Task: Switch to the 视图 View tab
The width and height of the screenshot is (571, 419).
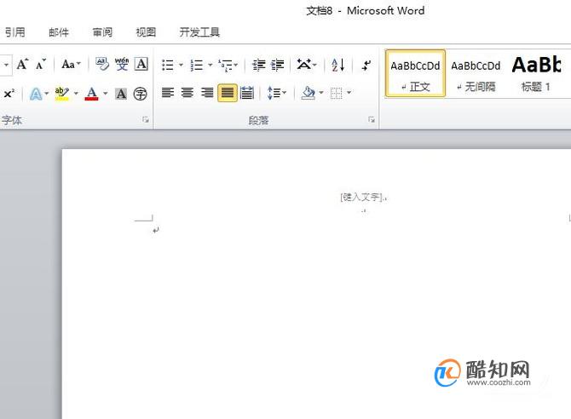Action: coord(146,32)
